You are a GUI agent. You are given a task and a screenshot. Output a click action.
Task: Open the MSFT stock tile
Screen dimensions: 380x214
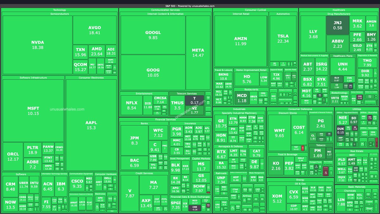[x=33, y=109]
